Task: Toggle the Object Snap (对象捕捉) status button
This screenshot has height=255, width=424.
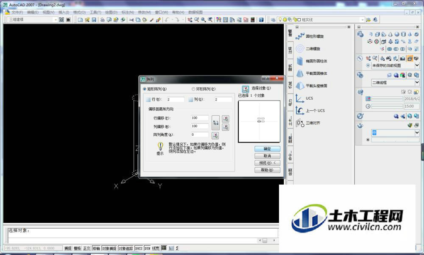Action: pos(109,248)
